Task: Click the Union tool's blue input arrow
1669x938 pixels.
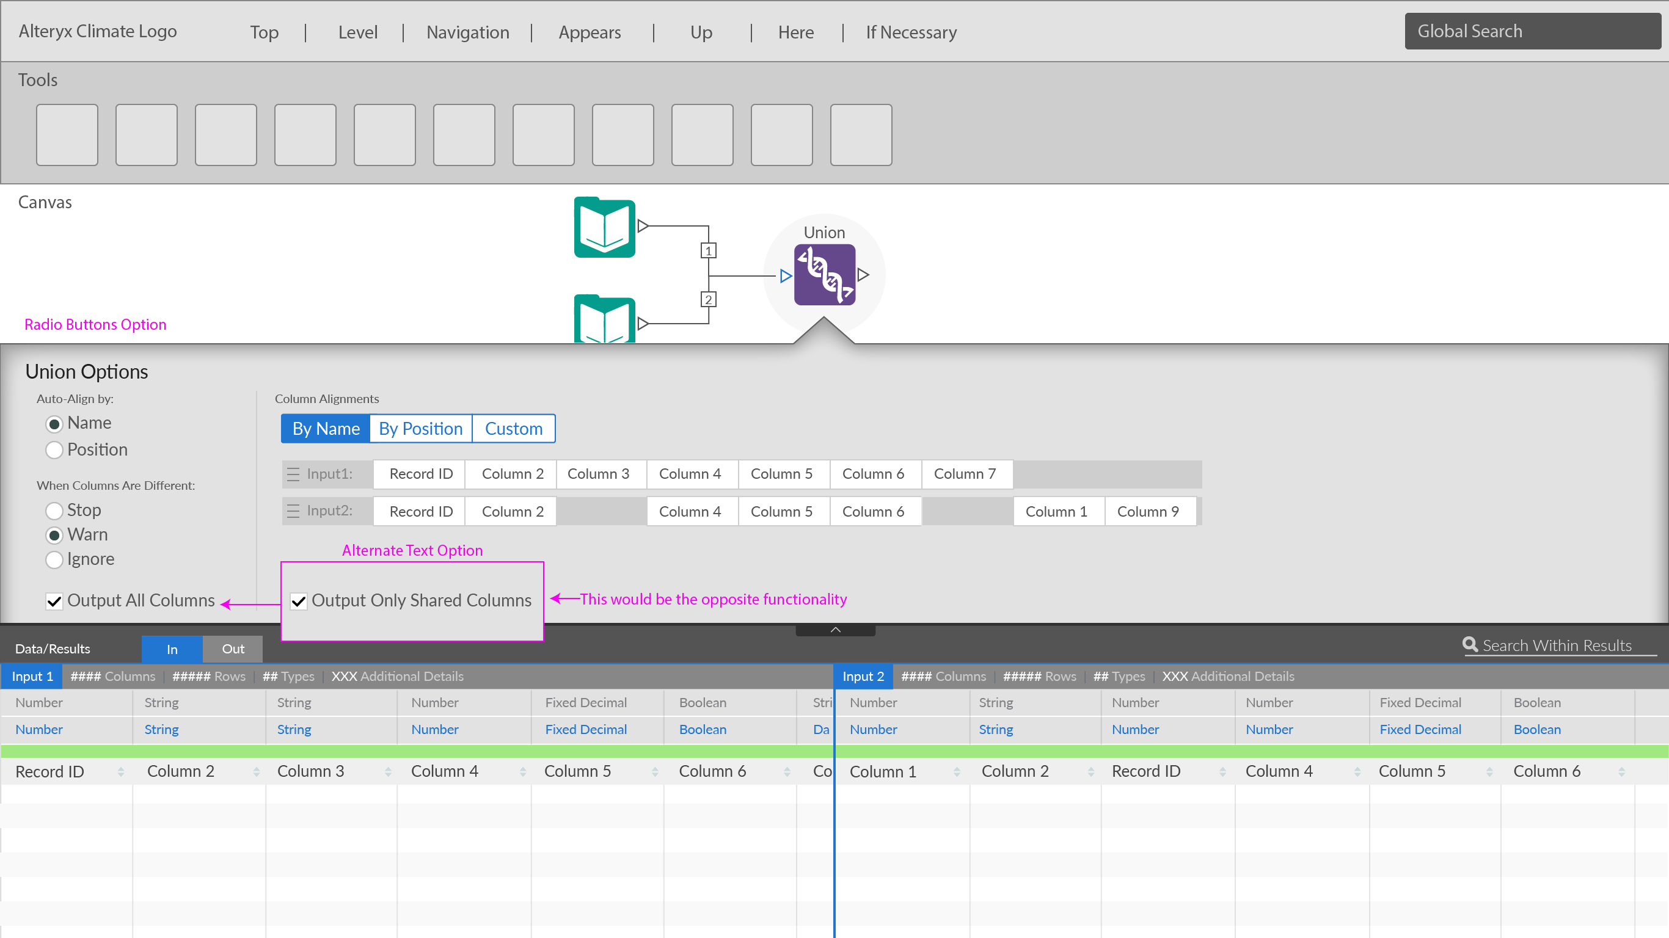Action: pyautogui.click(x=785, y=277)
